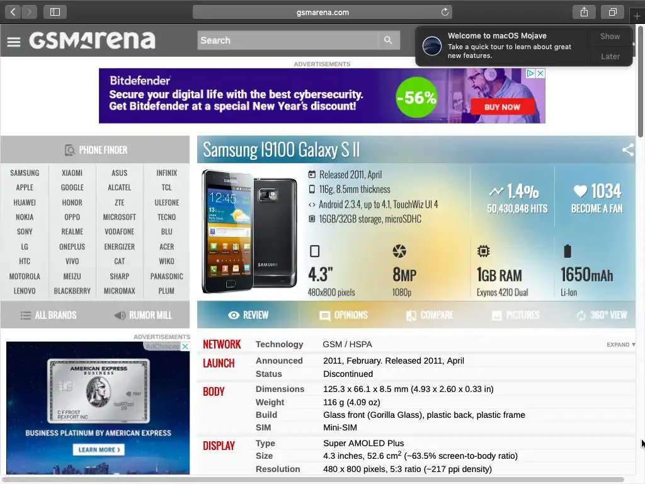This screenshot has width=645, height=484.
Task: Open the Rumor Mill section
Action: point(143,315)
